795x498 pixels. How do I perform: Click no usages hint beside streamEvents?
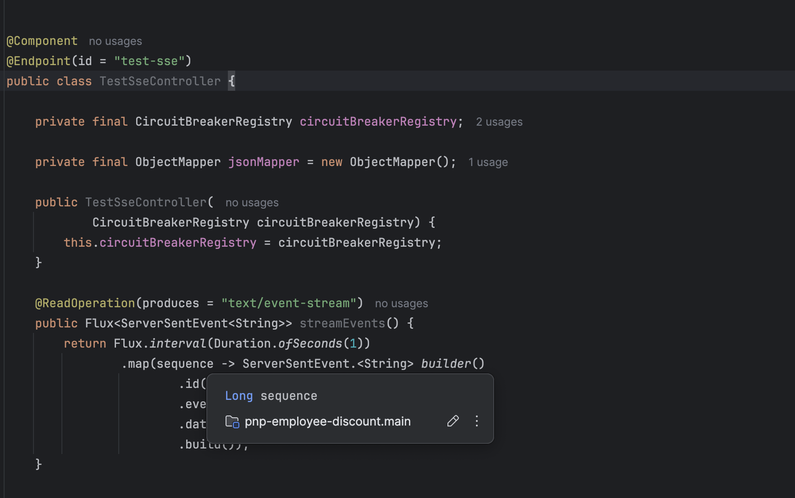pyautogui.click(x=401, y=303)
